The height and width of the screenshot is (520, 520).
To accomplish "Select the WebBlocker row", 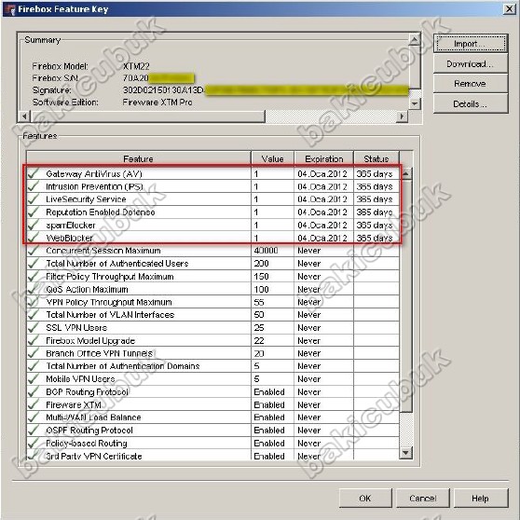I will click(212, 238).
